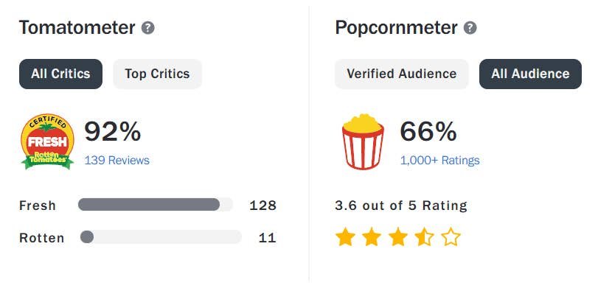Select the All Audience filter
Viewport: 598px width, 305px height.
tap(530, 74)
